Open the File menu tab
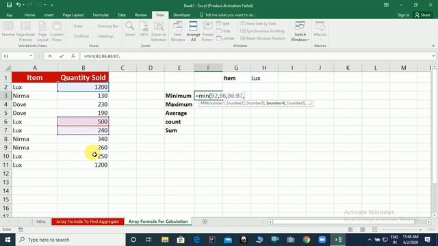Image resolution: width=438 pixels, height=246 pixels. [x=9, y=15]
